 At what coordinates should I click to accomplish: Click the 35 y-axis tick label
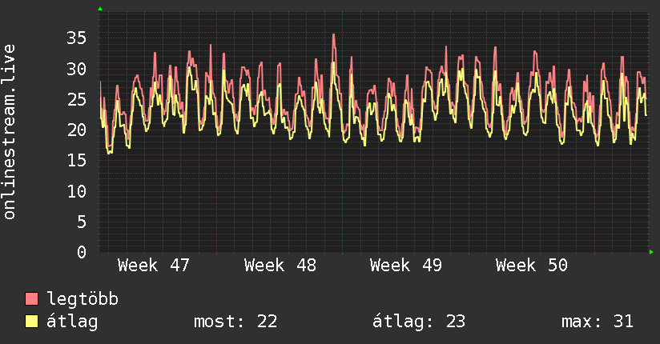click(76, 38)
